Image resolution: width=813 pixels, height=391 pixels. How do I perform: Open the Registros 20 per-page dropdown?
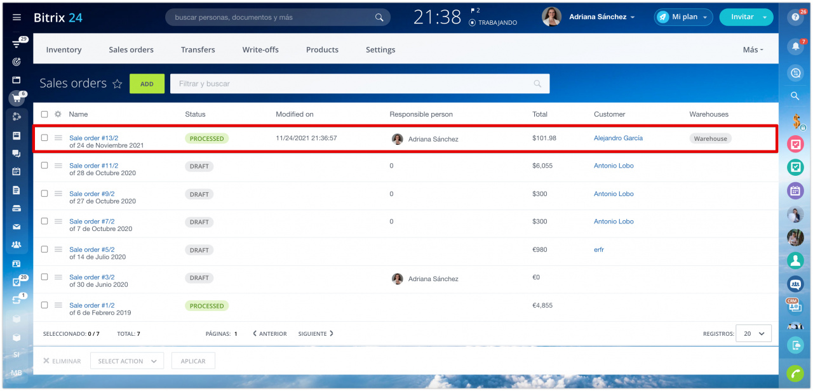(x=753, y=333)
